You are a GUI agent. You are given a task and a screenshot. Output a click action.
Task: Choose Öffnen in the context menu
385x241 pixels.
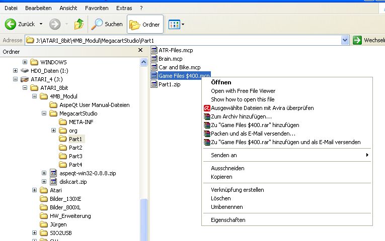287,82
